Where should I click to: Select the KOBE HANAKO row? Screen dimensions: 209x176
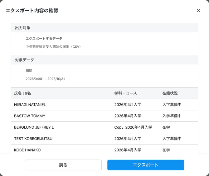[x=104, y=150]
